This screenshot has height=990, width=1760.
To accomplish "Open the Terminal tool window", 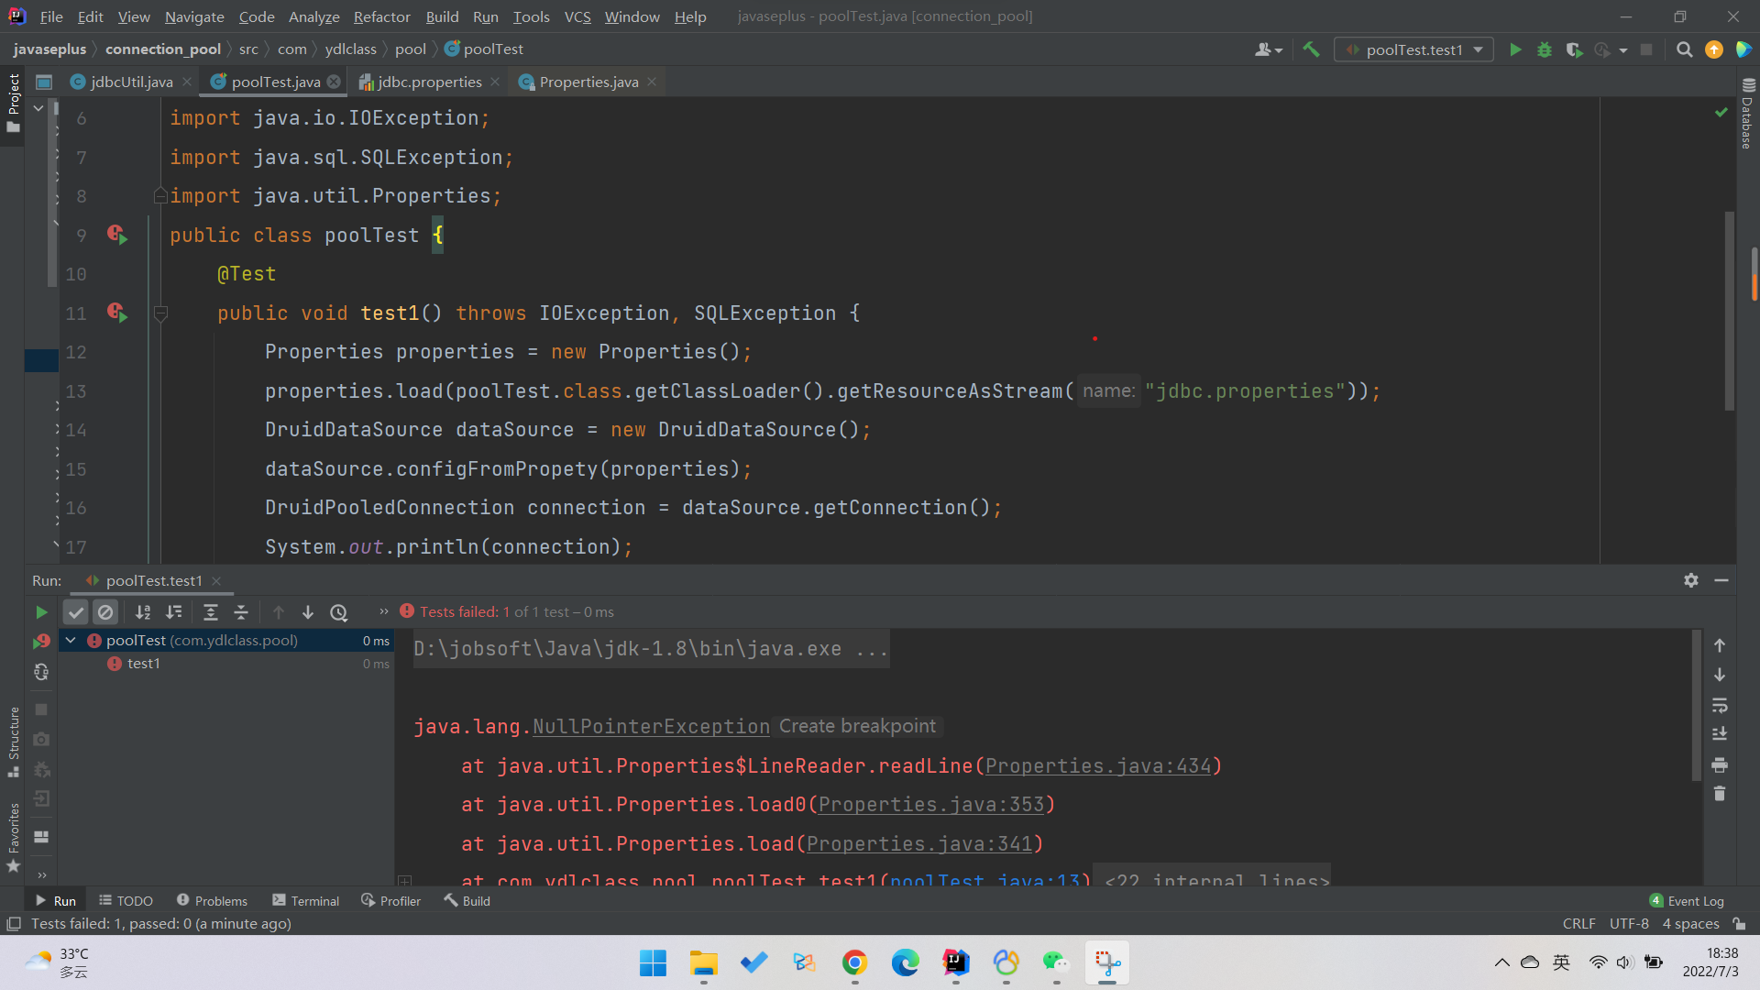I will (306, 901).
